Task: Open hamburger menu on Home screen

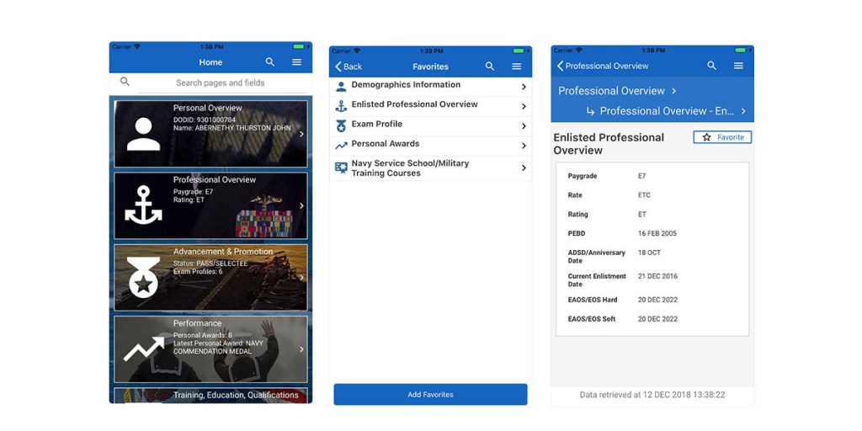Action: [x=297, y=62]
